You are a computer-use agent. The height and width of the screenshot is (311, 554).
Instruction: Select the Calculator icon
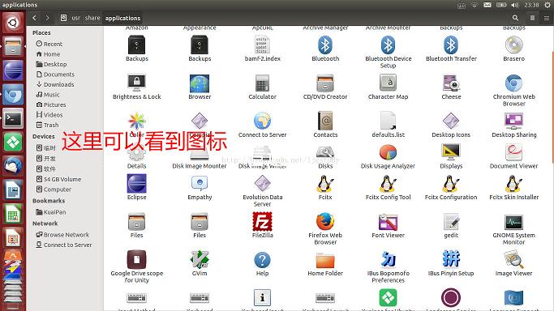tap(262, 83)
